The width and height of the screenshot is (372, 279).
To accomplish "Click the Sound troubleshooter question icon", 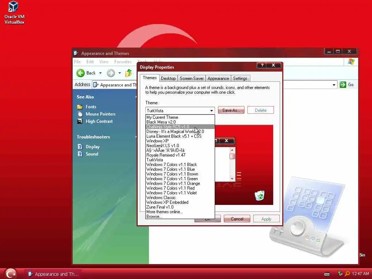I will point(80,154).
